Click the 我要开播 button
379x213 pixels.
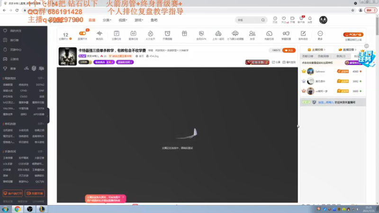[x=35, y=194]
